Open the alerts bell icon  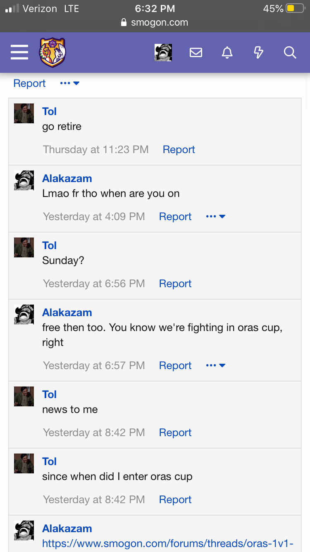pos(227,53)
